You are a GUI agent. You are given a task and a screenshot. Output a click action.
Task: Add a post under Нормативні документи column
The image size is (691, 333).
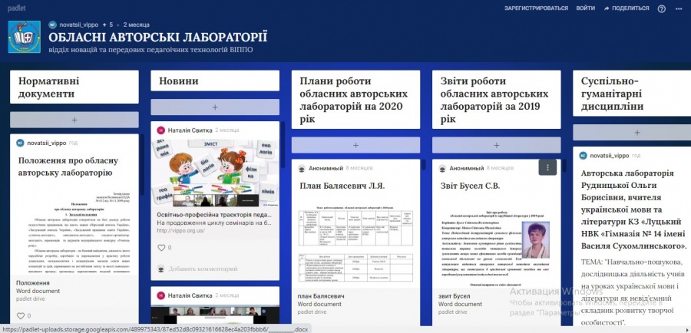[x=74, y=120]
